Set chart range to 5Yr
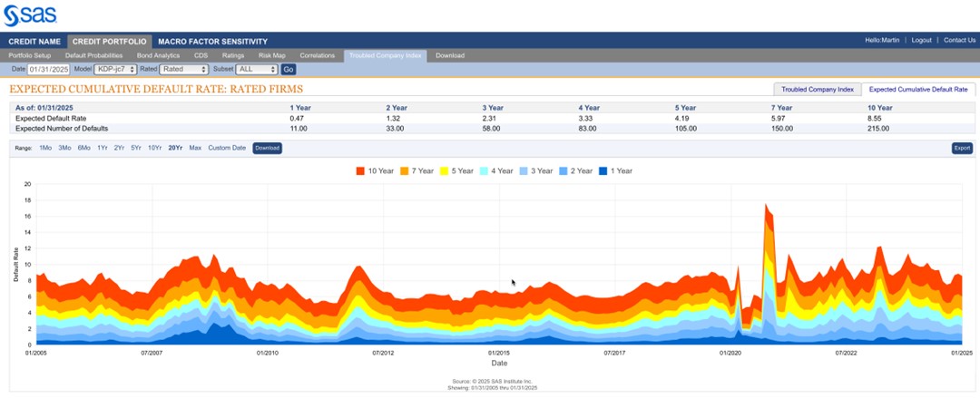Image resolution: width=980 pixels, height=398 pixels. tap(135, 148)
